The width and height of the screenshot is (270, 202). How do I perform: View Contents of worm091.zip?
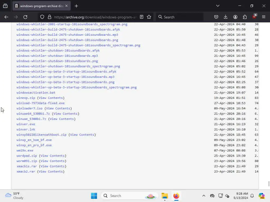[x=52, y=161]
